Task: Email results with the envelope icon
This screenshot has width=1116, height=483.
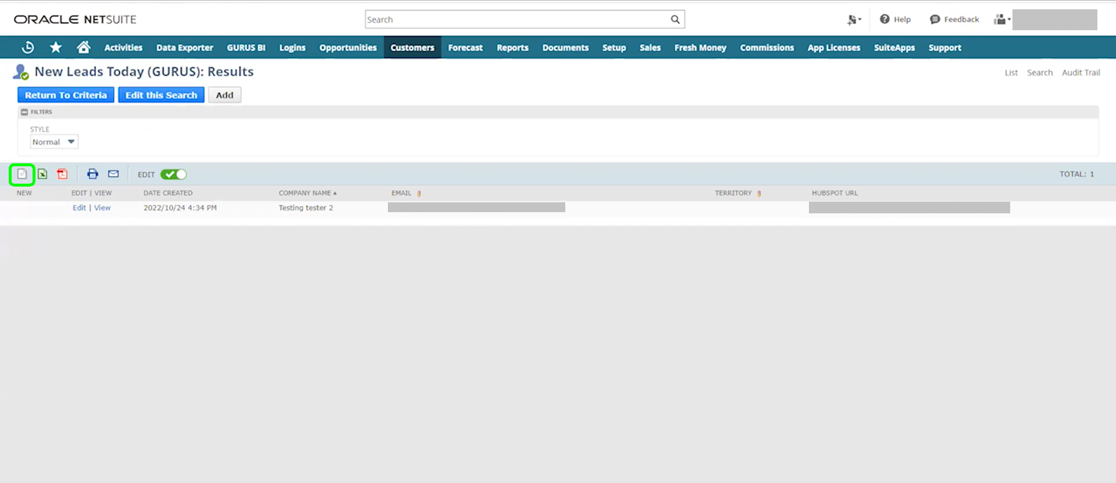Action: [x=113, y=174]
